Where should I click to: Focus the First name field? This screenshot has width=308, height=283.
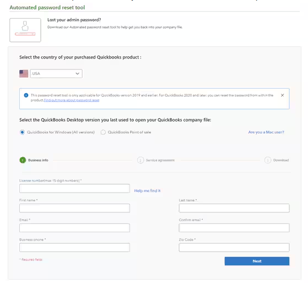[74, 208]
